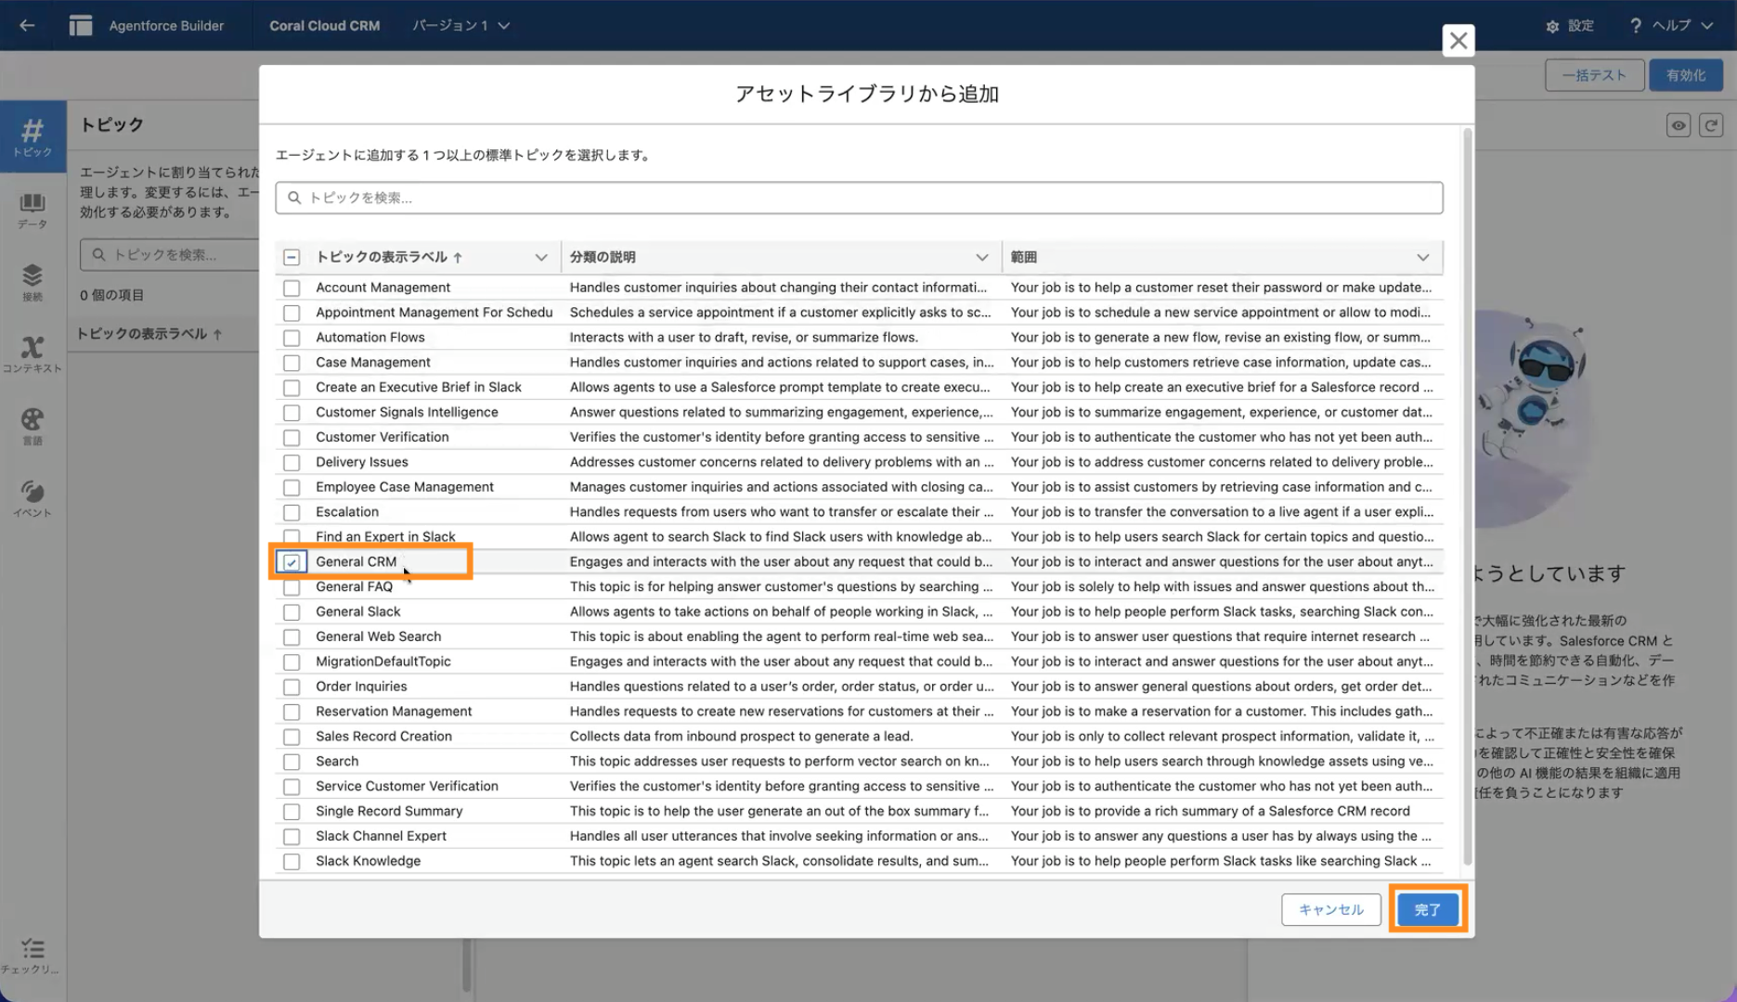
Task: Click the help question mark icon
Action: point(1635,26)
